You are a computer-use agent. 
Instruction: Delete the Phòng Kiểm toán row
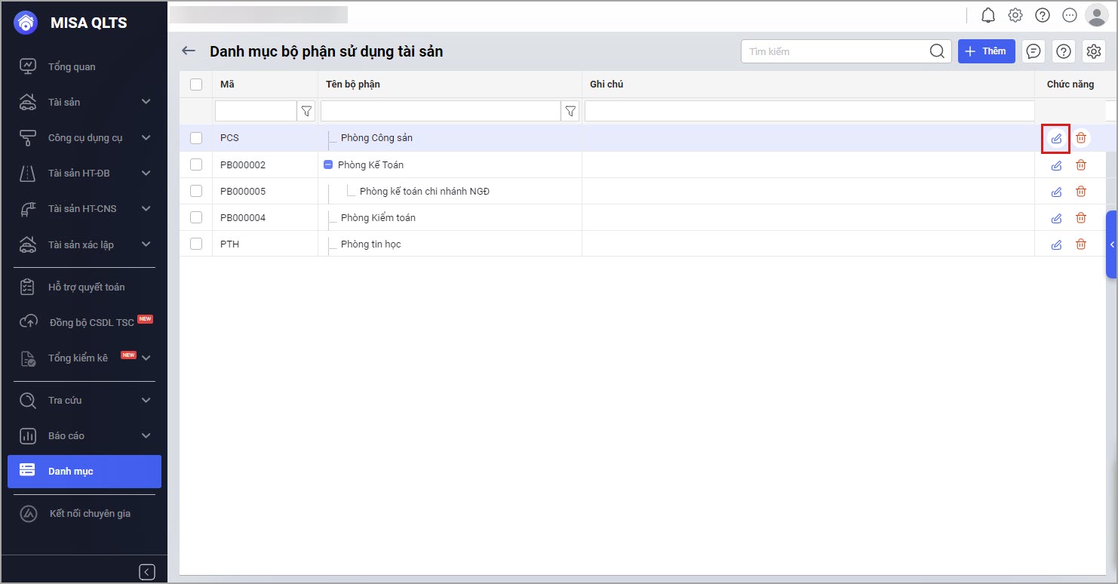click(1081, 218)
